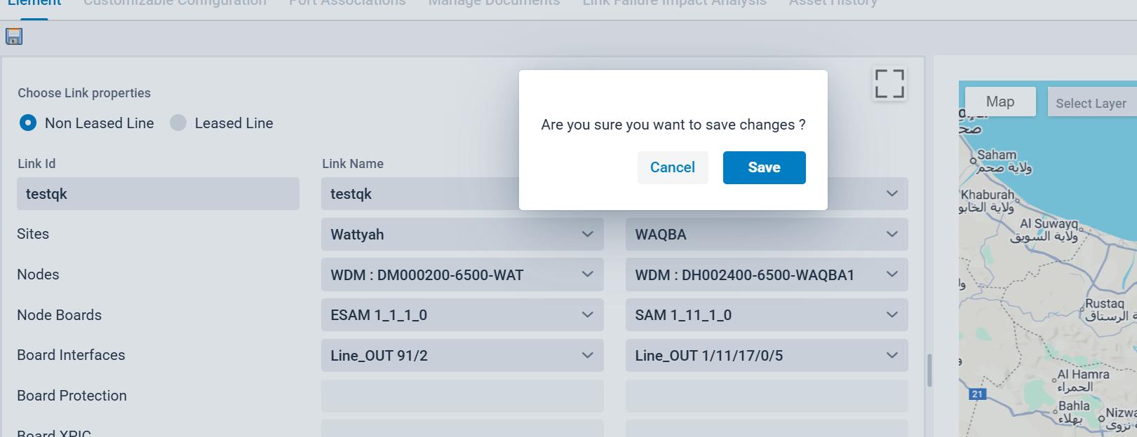Image resolution: width=1137 pixels, height=437 pixels.
Task: Open the Wattyah site dropdown
Action: 462,235
